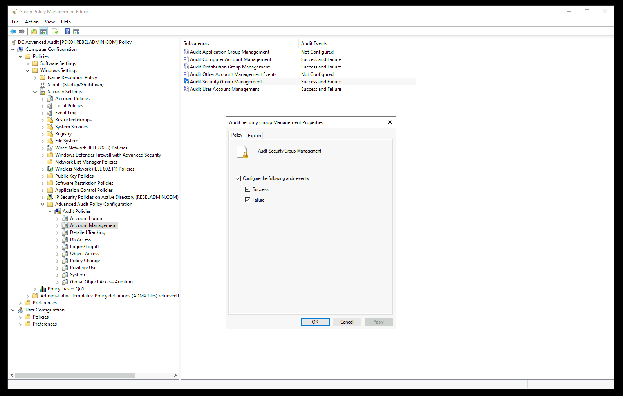Expand the DS Access audit category
Screen dimensions: 623x396
(x=58, y=239)
